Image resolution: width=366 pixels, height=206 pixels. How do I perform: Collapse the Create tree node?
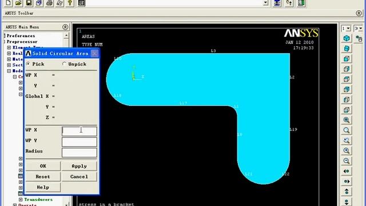coord(15,77)
